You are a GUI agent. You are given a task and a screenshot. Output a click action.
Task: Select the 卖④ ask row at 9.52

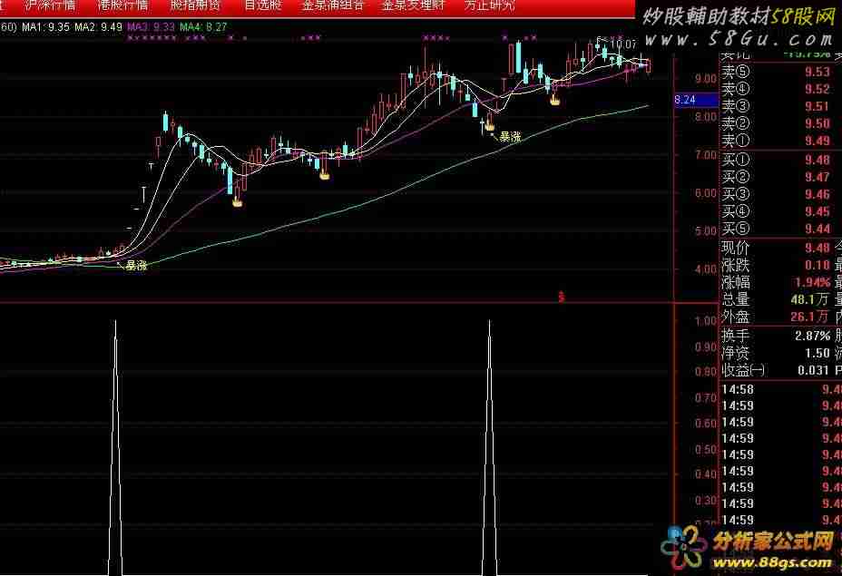point(780,89)
